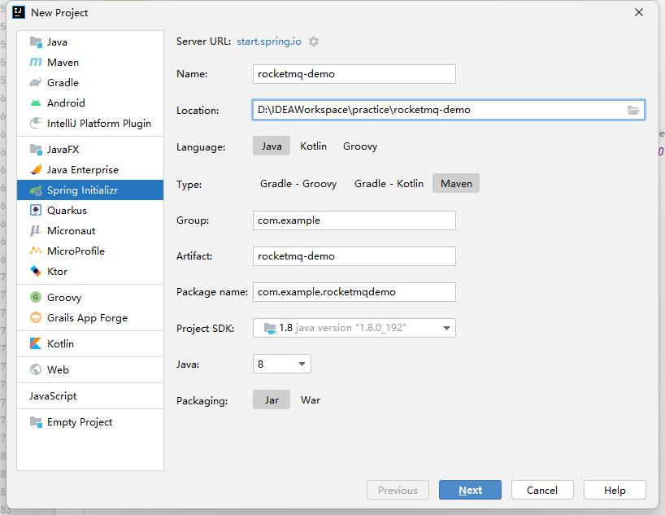Set language to Kotlin
The width and height of the screenshot is (665, 515).
tap(314, 146)
